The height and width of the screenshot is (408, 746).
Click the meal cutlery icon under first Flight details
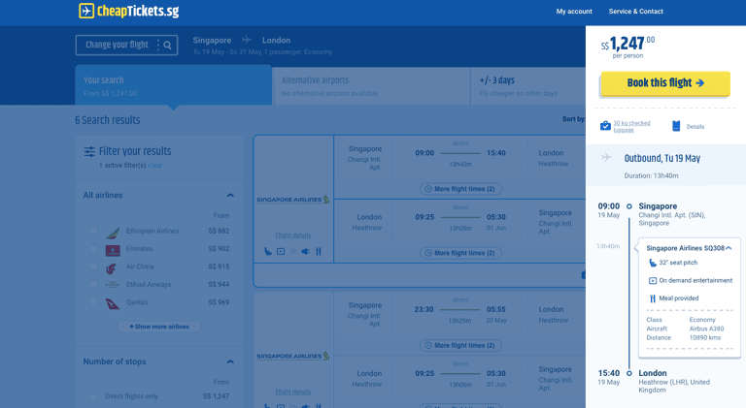click(x=319, y=251)
